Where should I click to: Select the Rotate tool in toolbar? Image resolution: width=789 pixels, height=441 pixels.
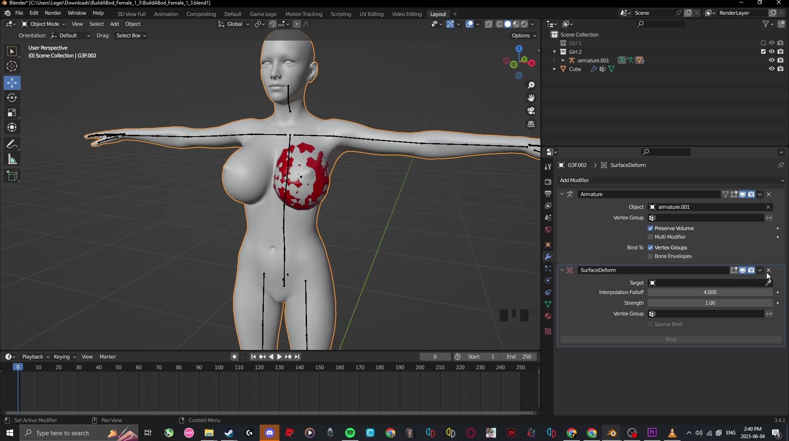(x=12, y=98)
